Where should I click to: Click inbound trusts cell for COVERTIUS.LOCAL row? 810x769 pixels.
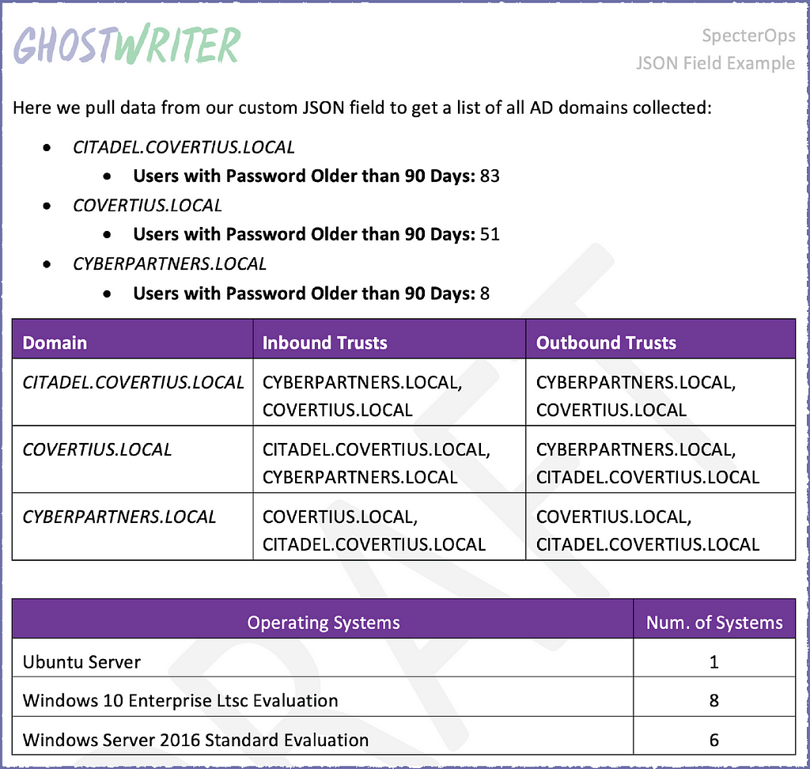click(389, 460)
